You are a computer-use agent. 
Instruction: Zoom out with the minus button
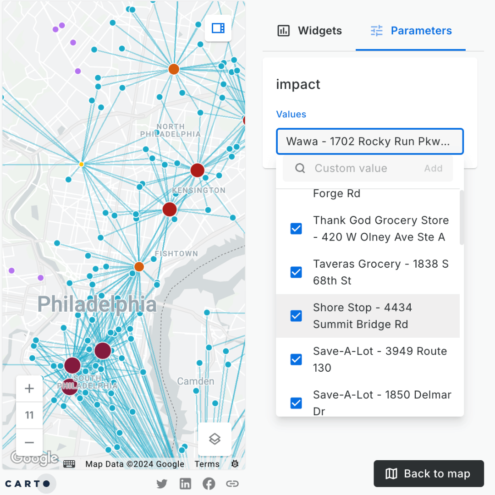tap(29, 442)
